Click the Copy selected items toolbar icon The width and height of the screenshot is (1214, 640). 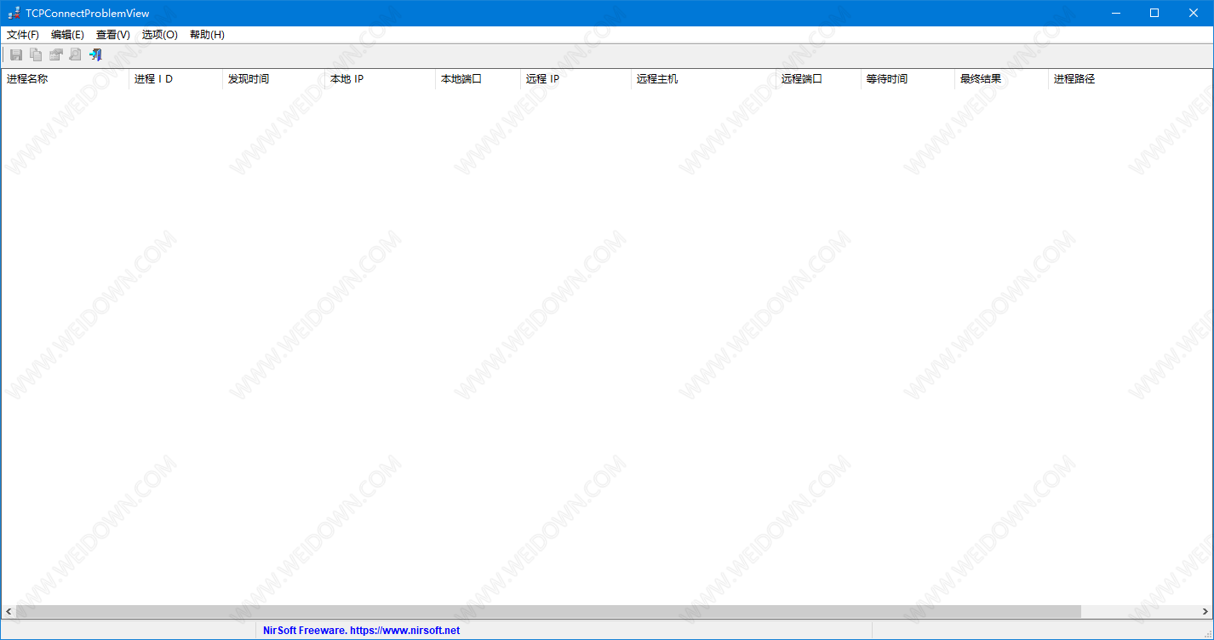pos(36,54)
